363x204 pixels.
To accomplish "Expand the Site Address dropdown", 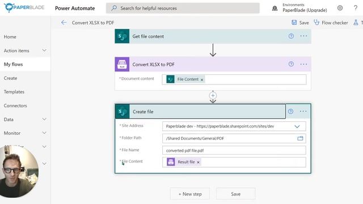I will pyautogui.click(x=297, y=126).
